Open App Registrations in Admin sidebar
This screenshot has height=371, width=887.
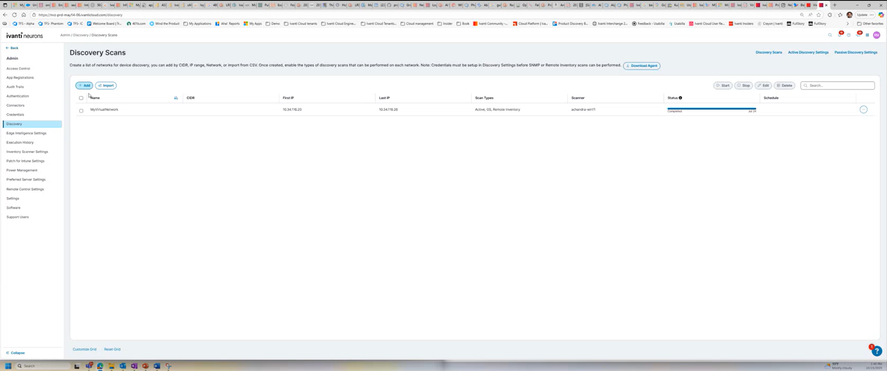(x=20, y=77)
